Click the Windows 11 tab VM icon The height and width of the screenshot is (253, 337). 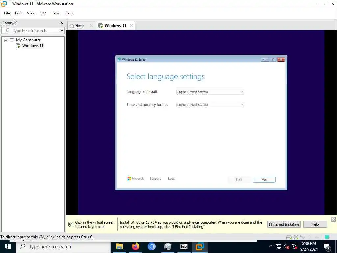pos(101,26)
